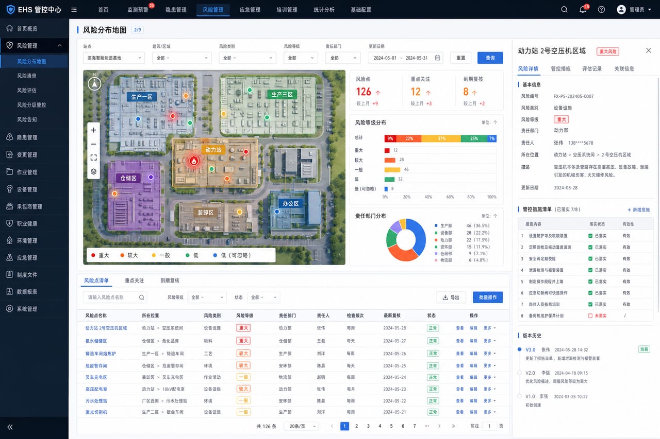Screen dimensions: 660x439
Task: Toggle the hamburger menu icon beside the logo
Action: tap(74, 9)
